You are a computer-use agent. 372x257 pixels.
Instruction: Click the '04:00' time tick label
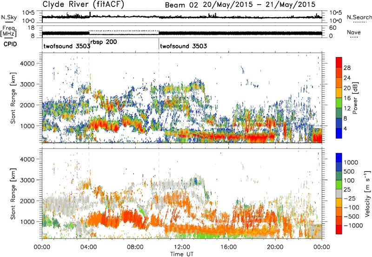tap(89, 247)
